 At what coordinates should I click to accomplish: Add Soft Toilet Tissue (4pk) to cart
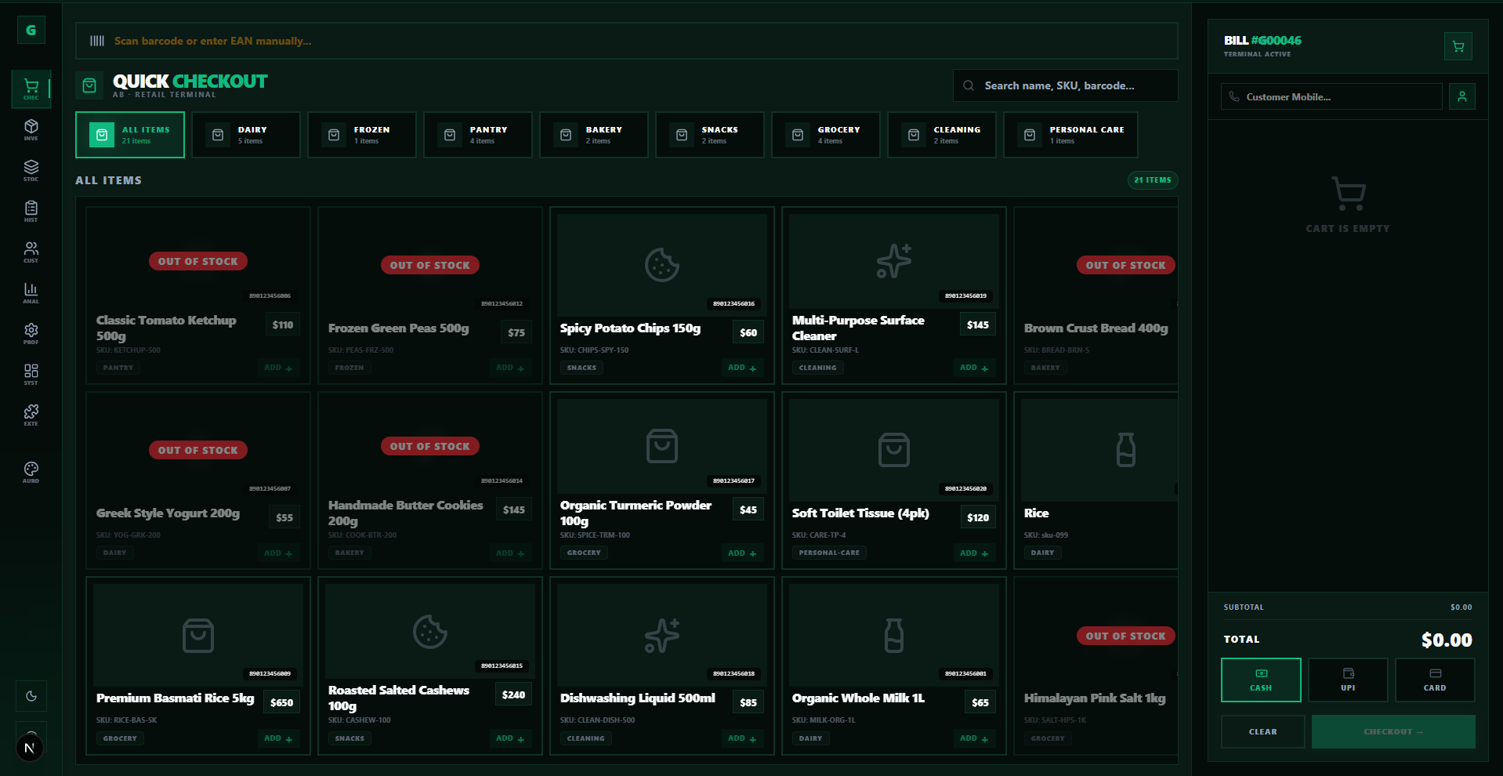tap(974, 553)
